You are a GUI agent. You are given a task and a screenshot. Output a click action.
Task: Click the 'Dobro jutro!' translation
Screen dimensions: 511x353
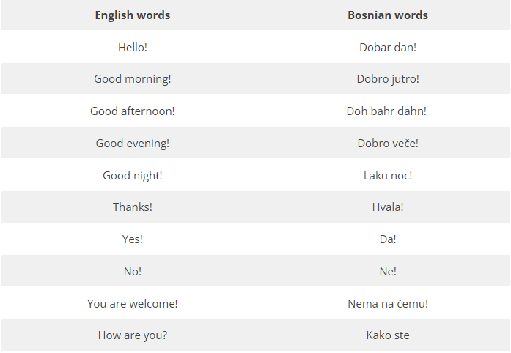[388, 79]
